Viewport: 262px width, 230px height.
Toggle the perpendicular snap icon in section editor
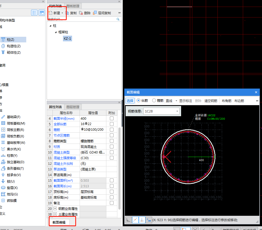click(142, 220)
